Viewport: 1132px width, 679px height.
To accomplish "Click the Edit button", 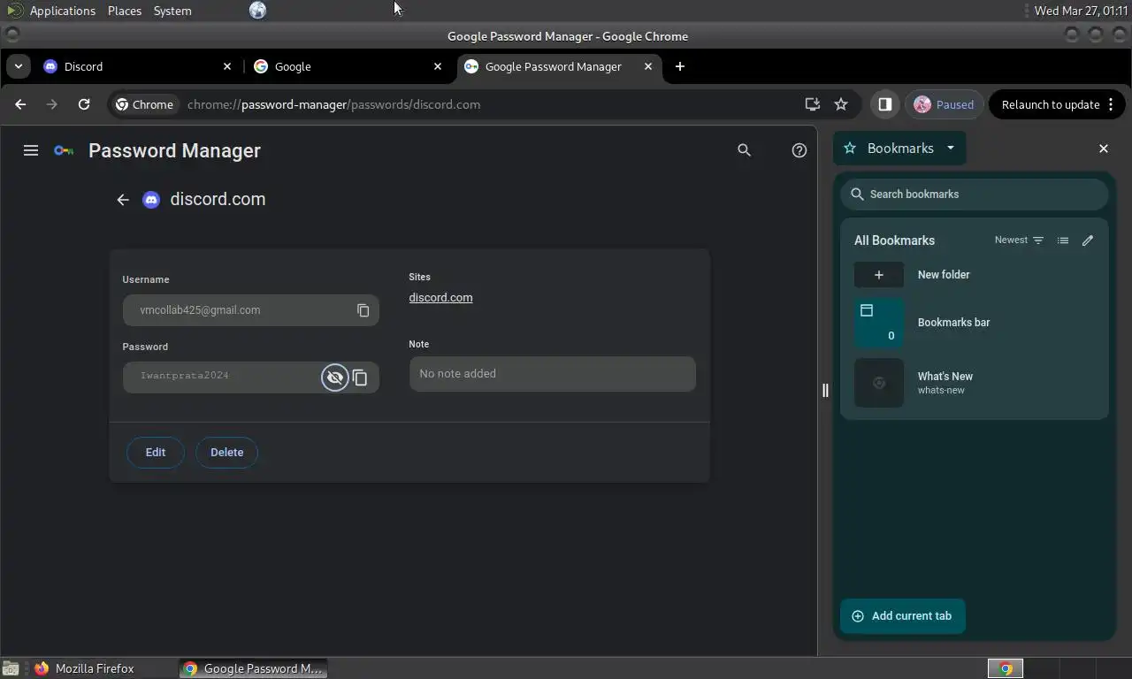I will [x=156, y=452].
